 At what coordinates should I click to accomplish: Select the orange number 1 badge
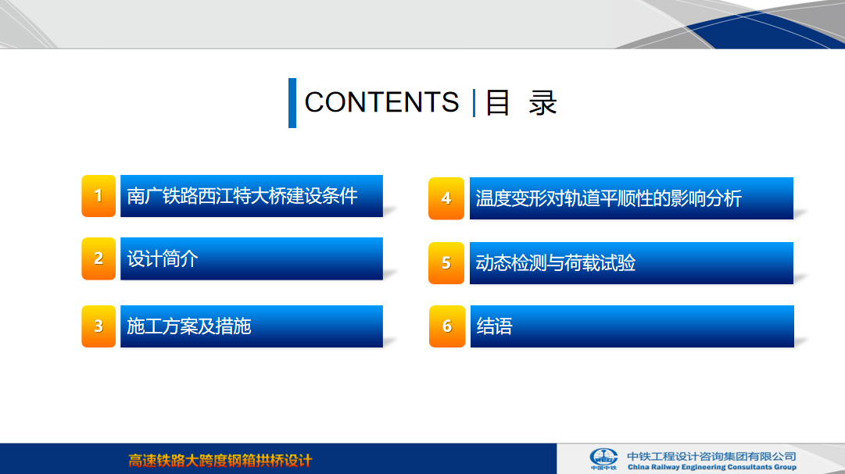pos(98,197)
